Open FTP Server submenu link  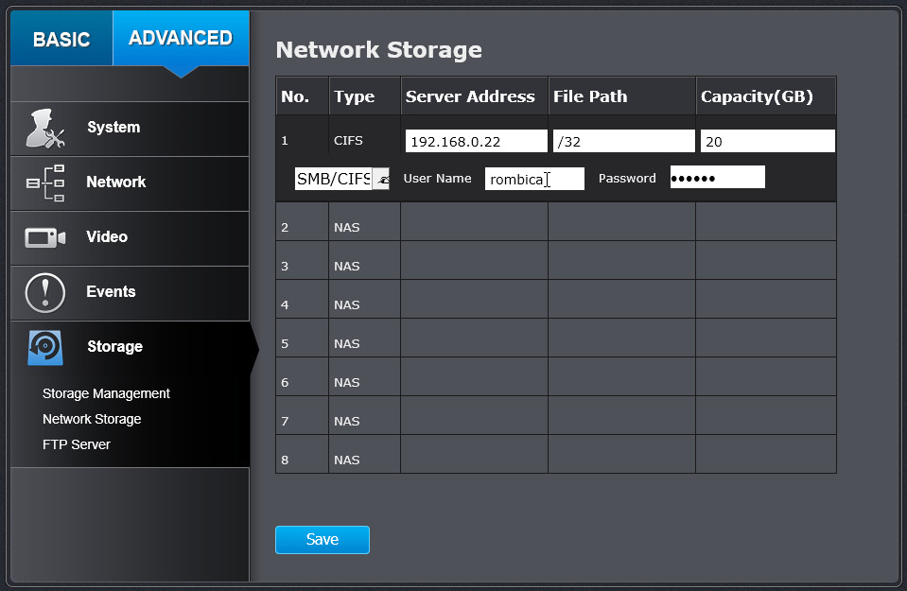77,444
